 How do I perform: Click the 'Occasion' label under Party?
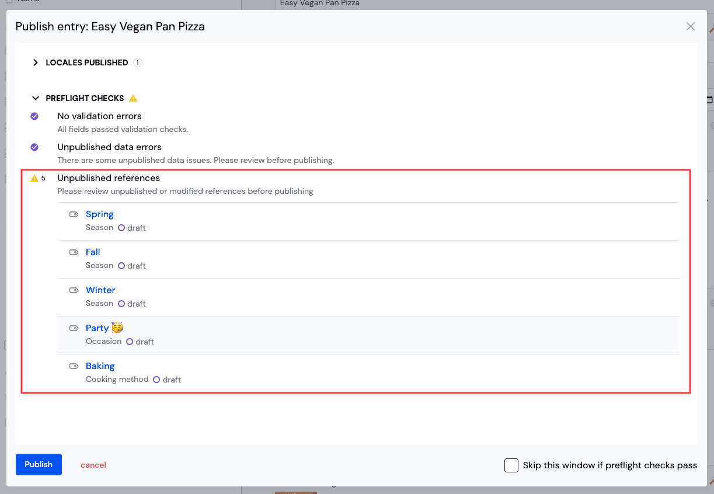click(x=104, y=342)
